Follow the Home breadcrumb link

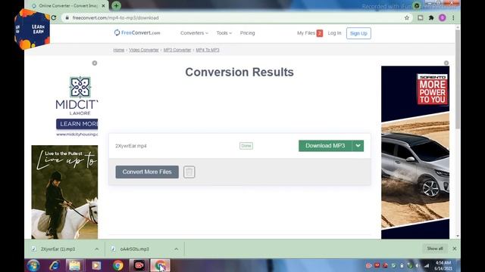click(x=118, y=50)
